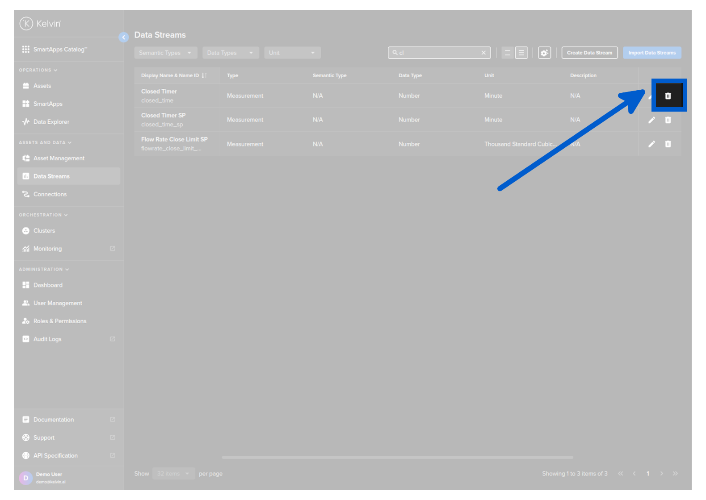Switch to expanded row density view

(521, 53)
